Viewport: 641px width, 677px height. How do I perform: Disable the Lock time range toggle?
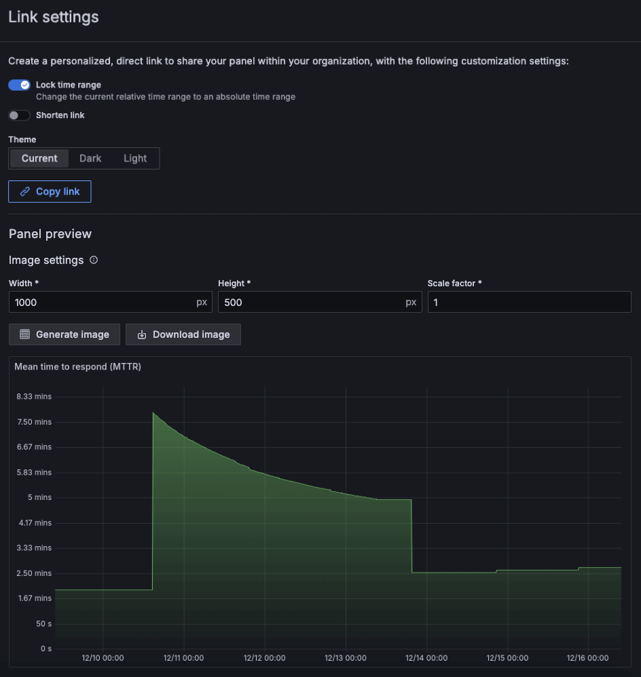tap(20, 85)
